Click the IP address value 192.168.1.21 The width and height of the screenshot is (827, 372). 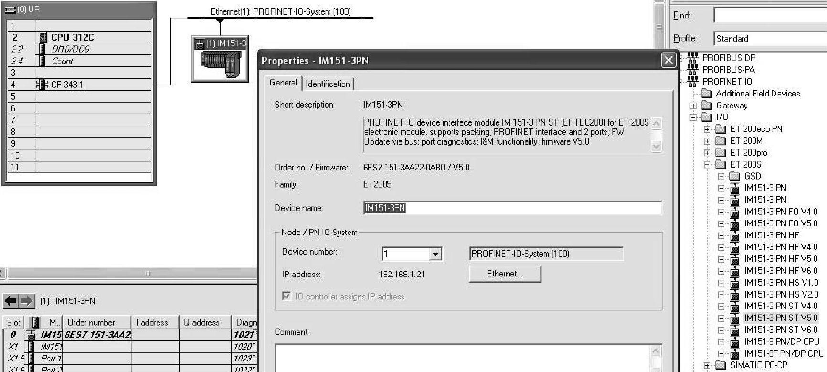click(401, 275)
